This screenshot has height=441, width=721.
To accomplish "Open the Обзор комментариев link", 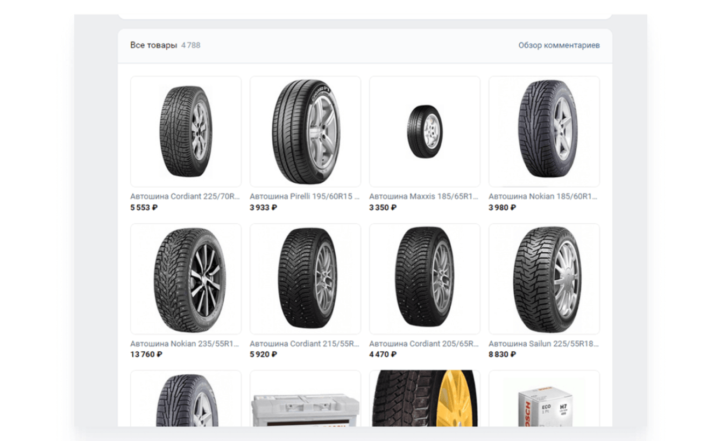I will pos(559,46).
